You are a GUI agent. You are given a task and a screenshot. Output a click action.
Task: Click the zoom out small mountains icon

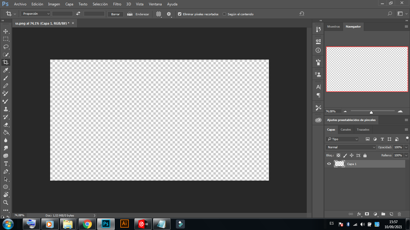(345, 111)
